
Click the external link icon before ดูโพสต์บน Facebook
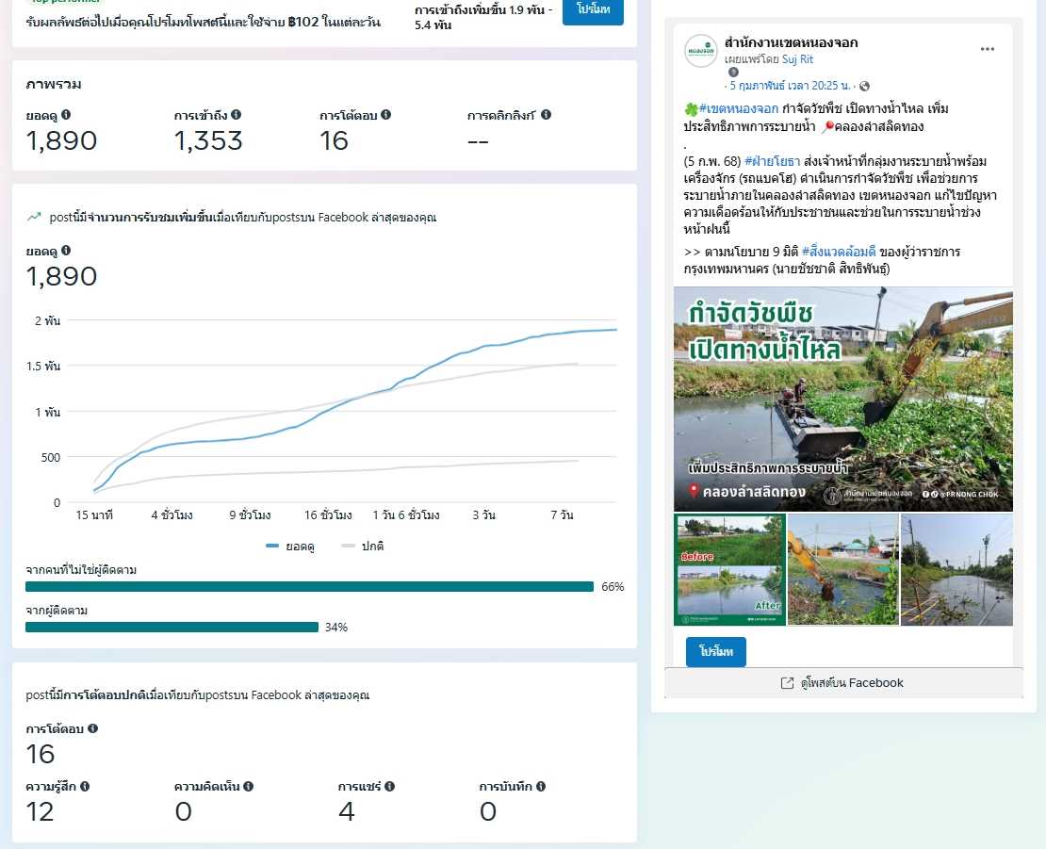[787, 683]
